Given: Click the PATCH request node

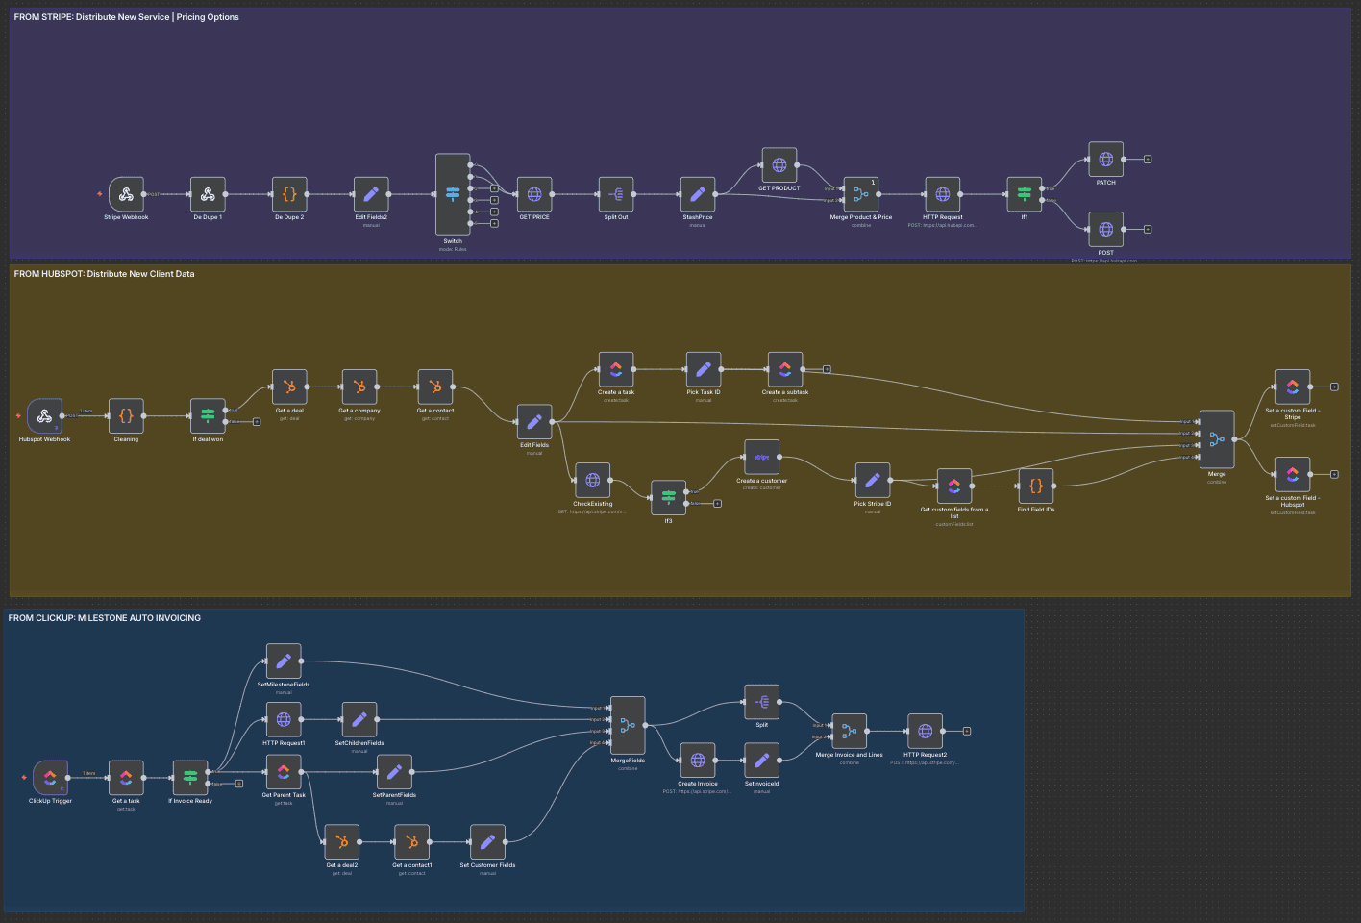Looking at the screenshot, I should [1105, 160].
